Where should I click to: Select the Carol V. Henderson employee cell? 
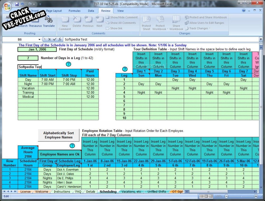(69, 187)
